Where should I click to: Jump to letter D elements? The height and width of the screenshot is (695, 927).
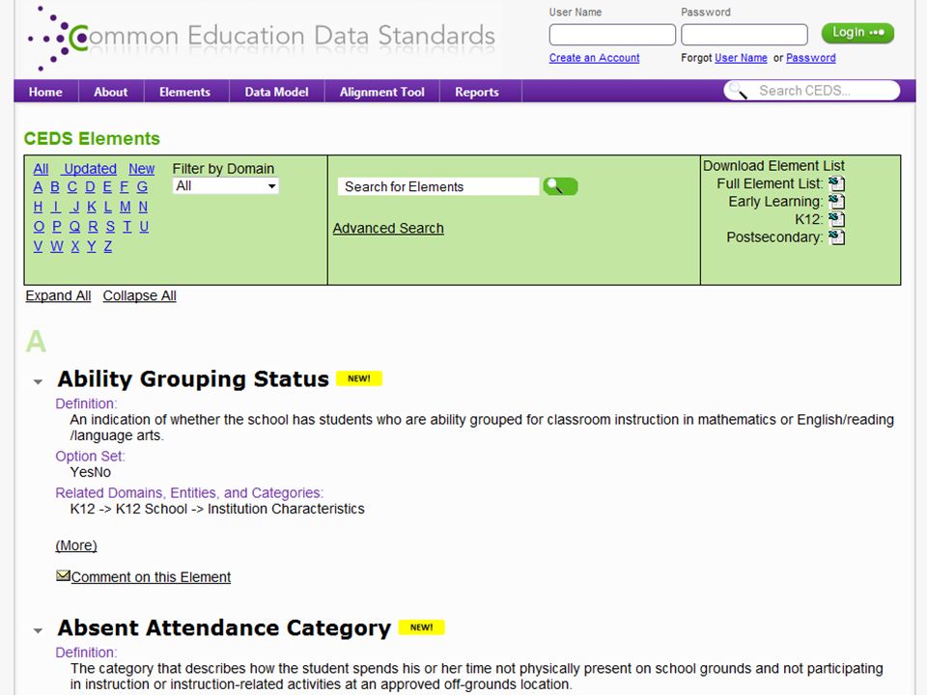pos(90,187)
